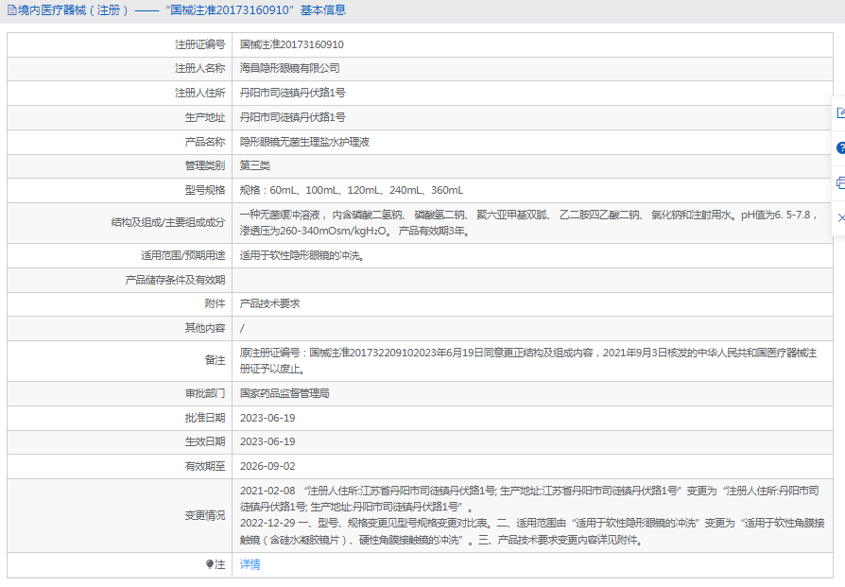Click approval department 国家药品监督管理局

tap(285, 393)
